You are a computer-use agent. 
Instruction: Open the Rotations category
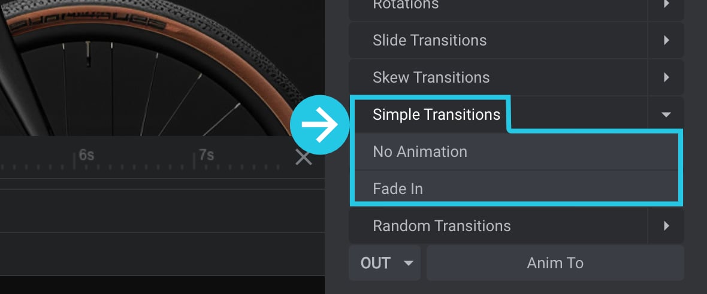click(x=406, y=5)
